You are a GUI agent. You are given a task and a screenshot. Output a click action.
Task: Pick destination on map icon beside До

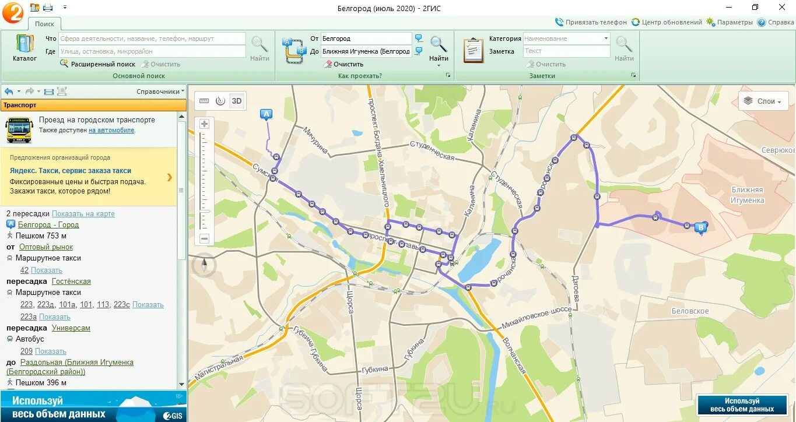click(419, 51)
